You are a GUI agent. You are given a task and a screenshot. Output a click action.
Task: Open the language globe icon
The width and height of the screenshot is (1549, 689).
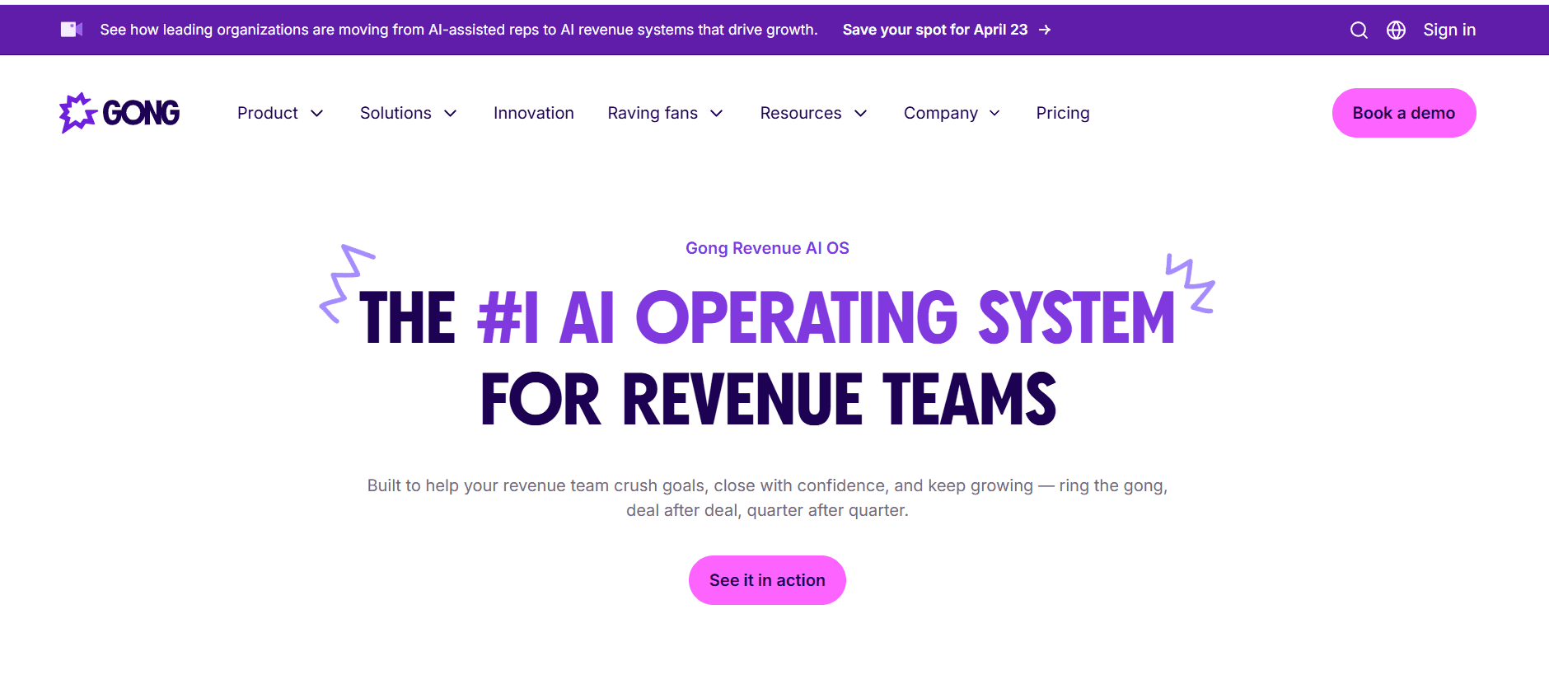[x=1396, y=30]
